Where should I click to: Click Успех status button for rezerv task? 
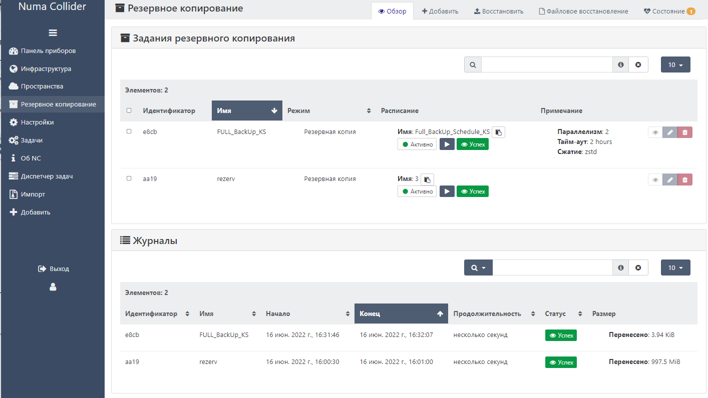[473, 191]
